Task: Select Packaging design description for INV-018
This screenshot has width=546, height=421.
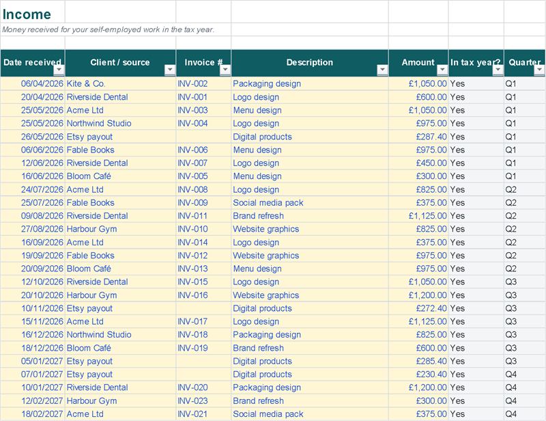Action: (310, 335)
